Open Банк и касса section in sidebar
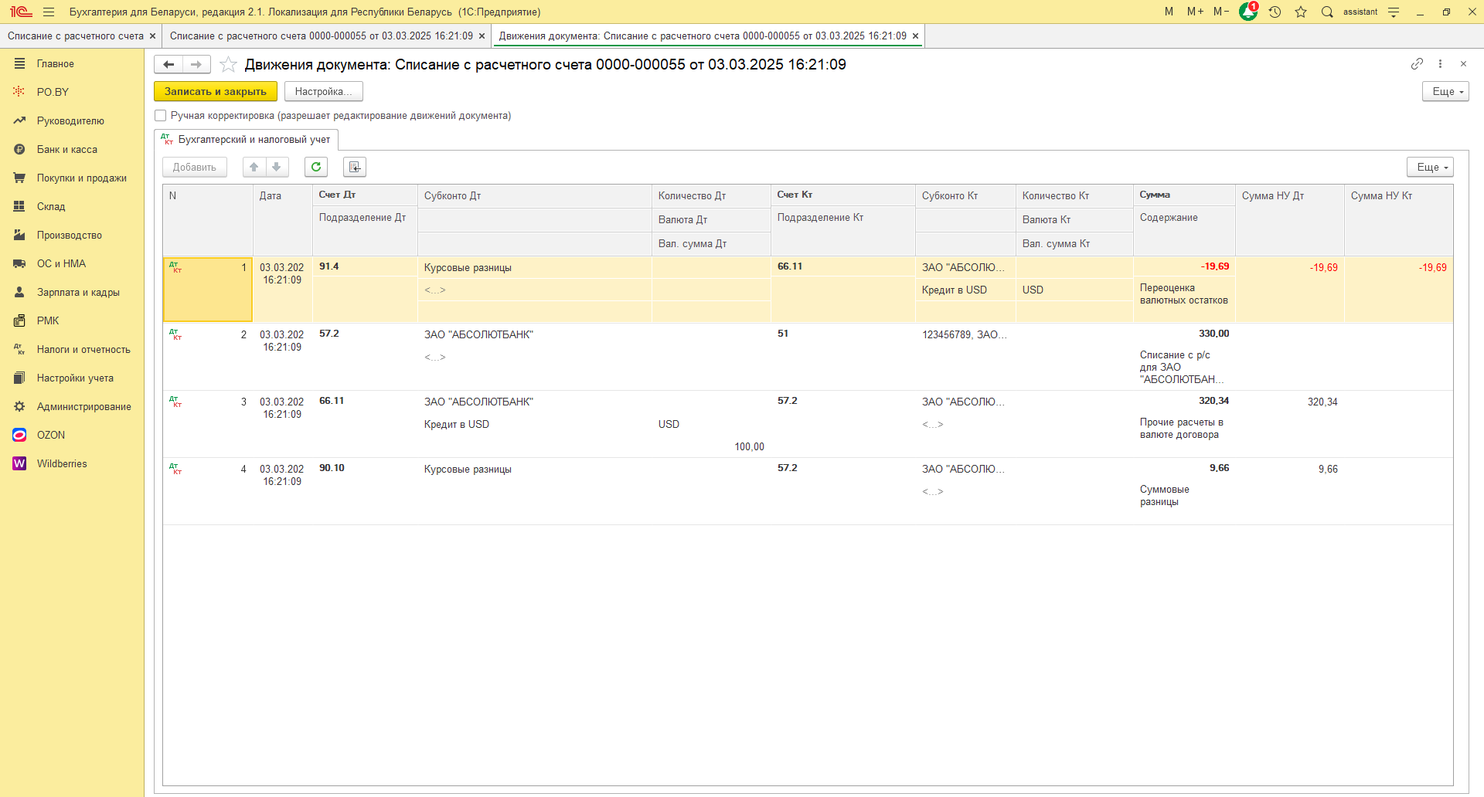1484x797 pixels. 67,150
